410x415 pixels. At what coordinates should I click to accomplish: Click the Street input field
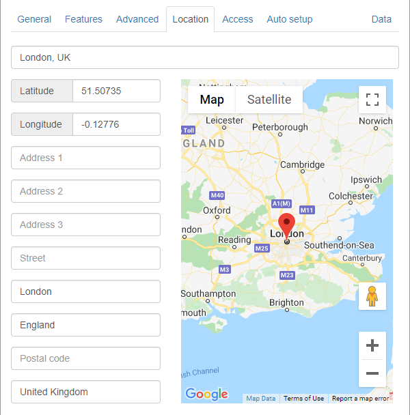[x=85, y=258]
